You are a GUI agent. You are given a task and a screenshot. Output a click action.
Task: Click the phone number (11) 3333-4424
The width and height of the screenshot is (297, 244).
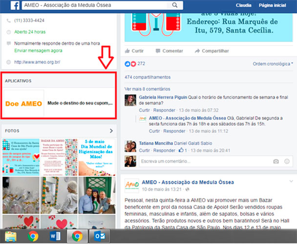pos(29,20)
